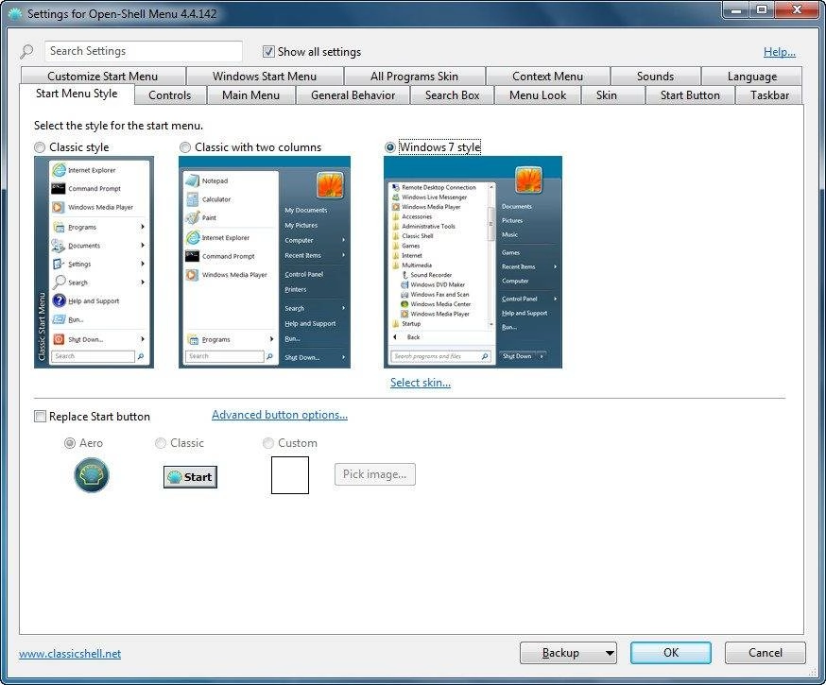The image size is (826, 685).
Task: Open the Controls tab
Action: (x=169, y=95)
